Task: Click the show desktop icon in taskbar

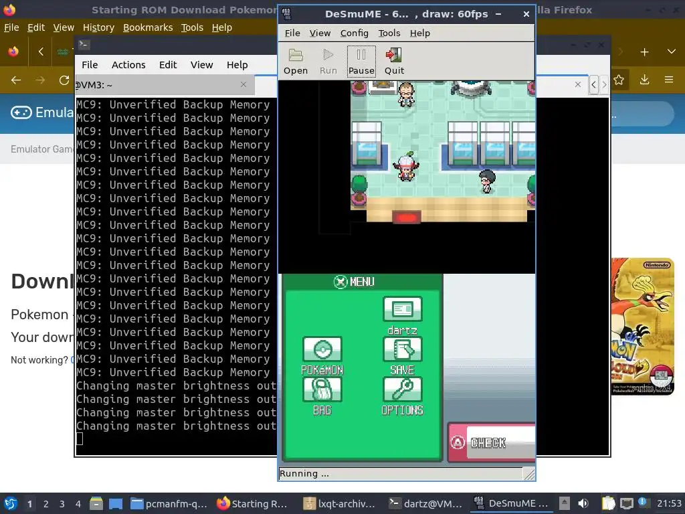Action: (x=115, y=503)
